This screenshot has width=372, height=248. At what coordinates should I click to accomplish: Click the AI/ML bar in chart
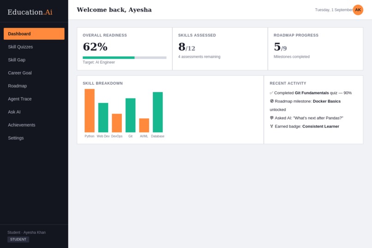point(144,125)
